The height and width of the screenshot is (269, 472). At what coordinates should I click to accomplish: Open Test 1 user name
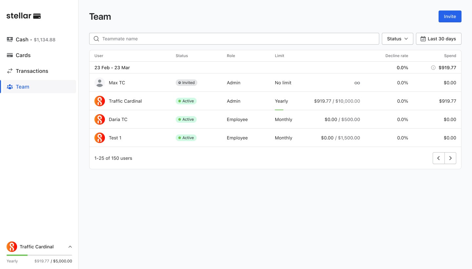point(115,138)
